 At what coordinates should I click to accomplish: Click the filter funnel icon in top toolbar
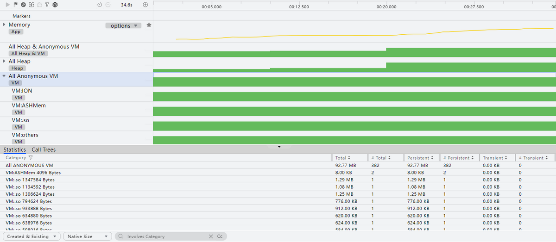[x=47, y=5]
